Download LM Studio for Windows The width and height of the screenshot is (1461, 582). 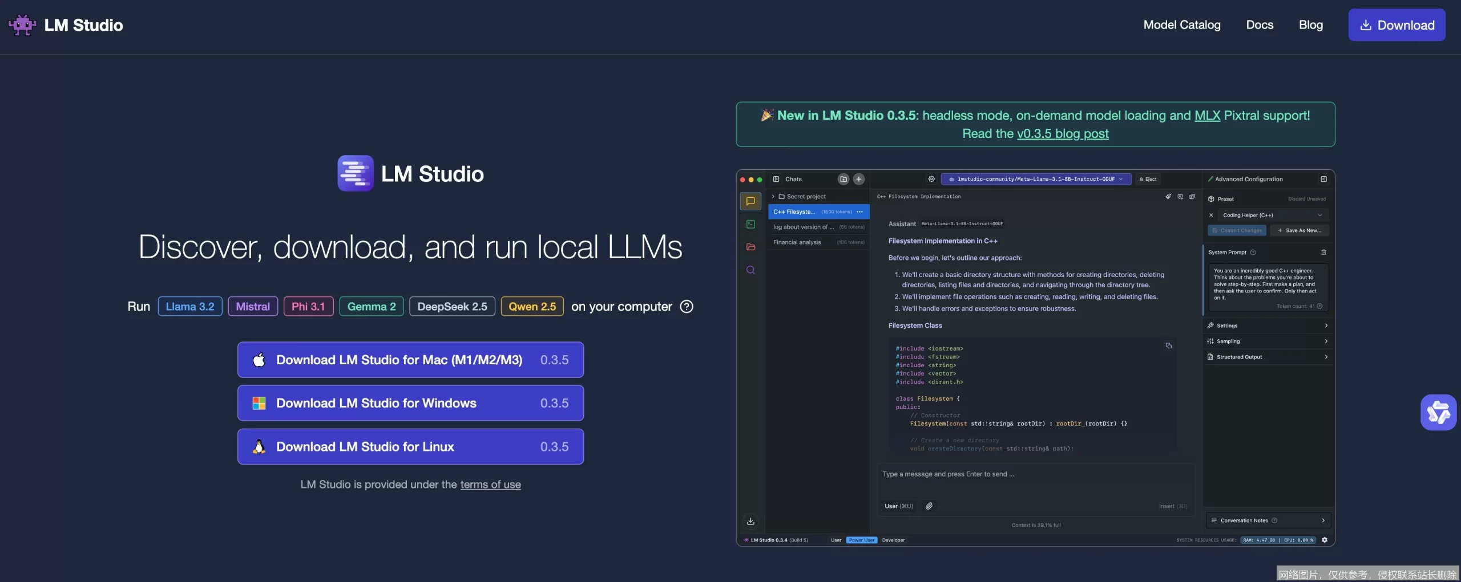[410, 403]
